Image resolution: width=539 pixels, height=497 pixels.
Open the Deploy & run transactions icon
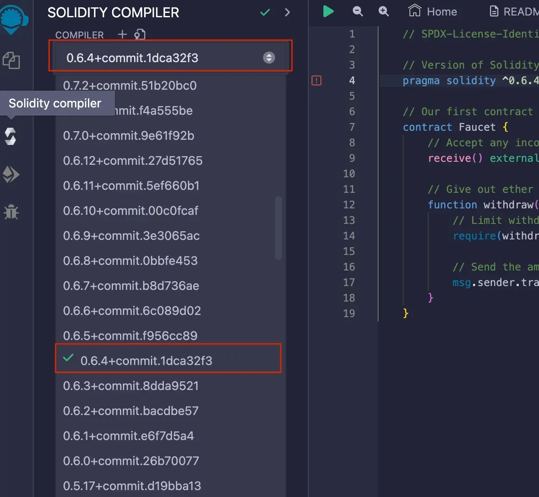11,174
